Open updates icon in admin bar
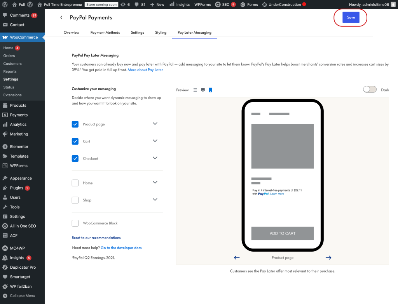398x304 pixels. click(x=125, y=4)
